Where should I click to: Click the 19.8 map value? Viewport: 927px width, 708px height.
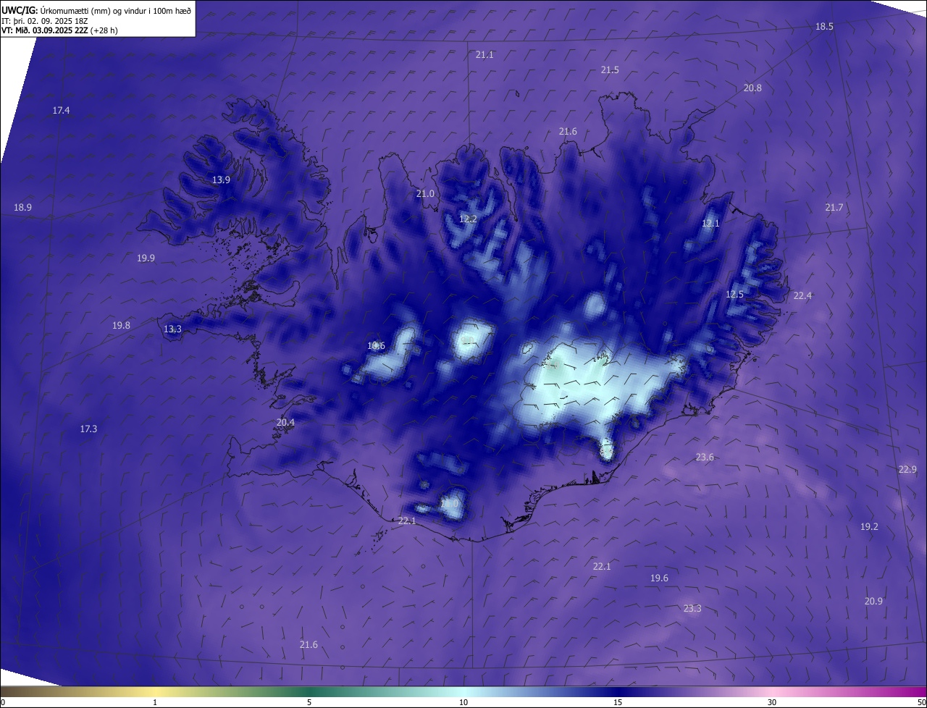[x=121, y=325]
